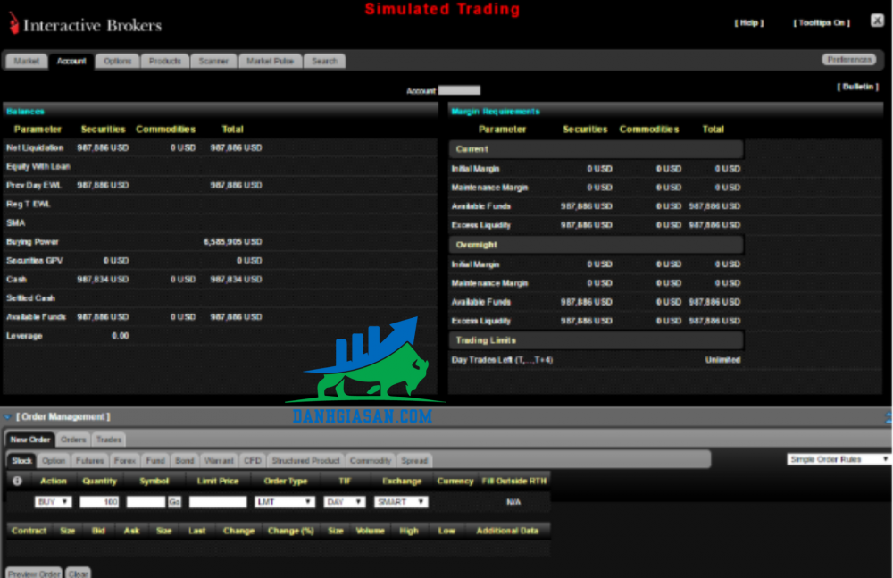Open the BUY action dropdown
The height and width of the screenshot is (578, 893).
coord(53,502)
